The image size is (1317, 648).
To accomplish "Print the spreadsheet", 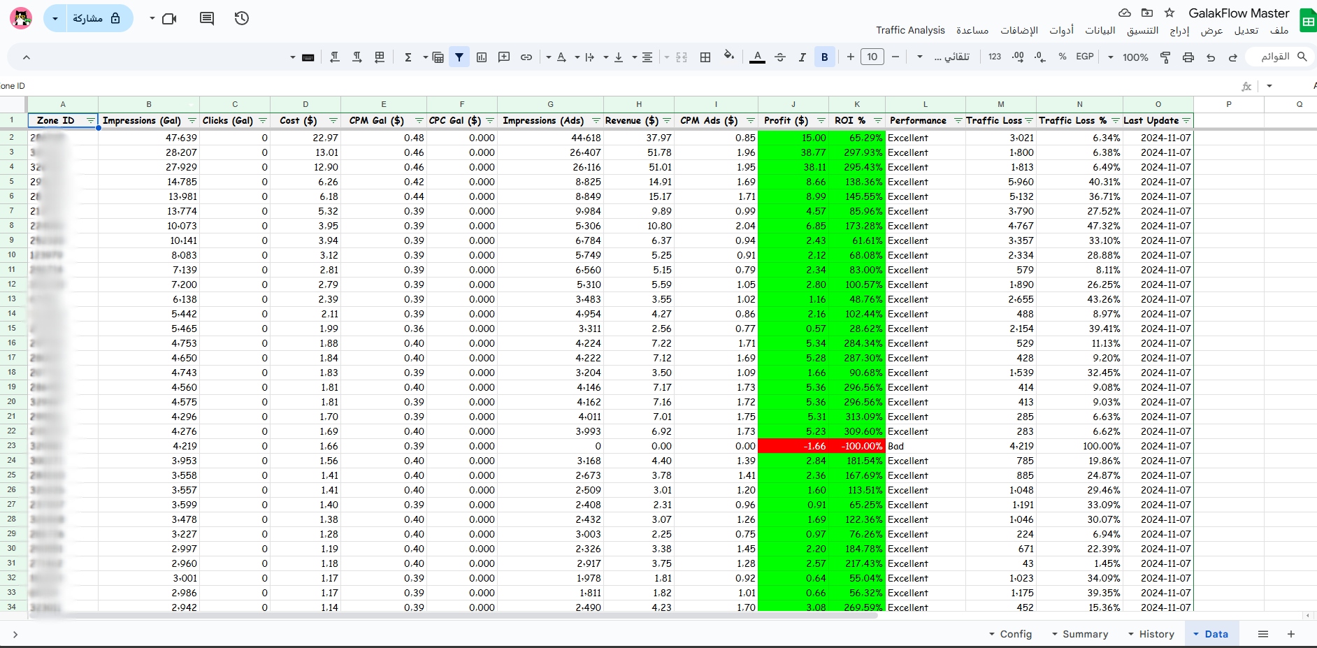I will 1188,57.
